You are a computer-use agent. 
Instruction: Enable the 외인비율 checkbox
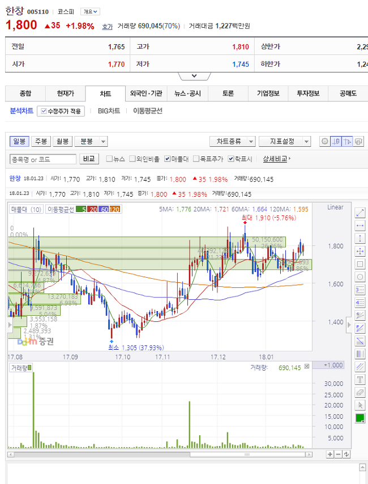coord(132,159)
